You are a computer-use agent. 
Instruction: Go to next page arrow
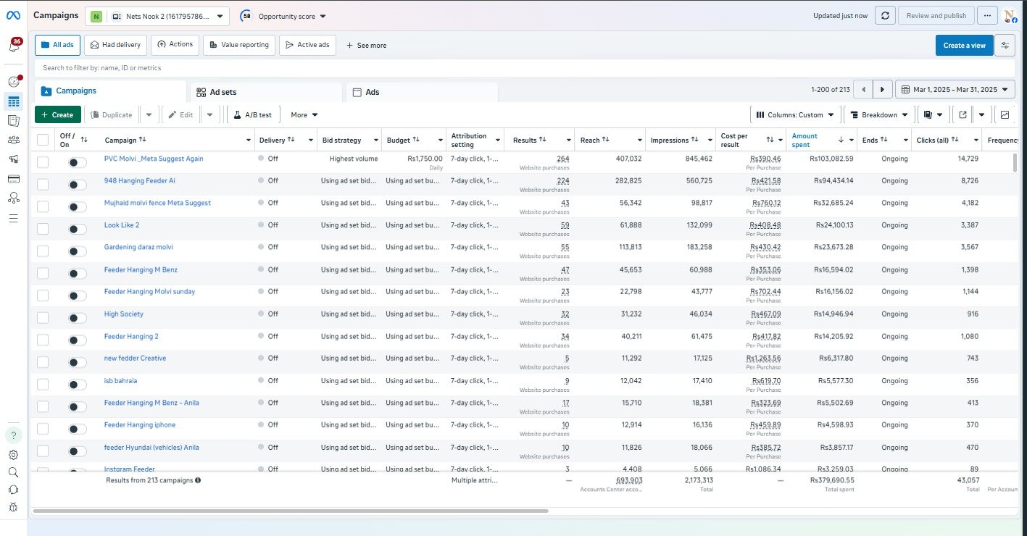pyautogui.click(x=882, y=90)
